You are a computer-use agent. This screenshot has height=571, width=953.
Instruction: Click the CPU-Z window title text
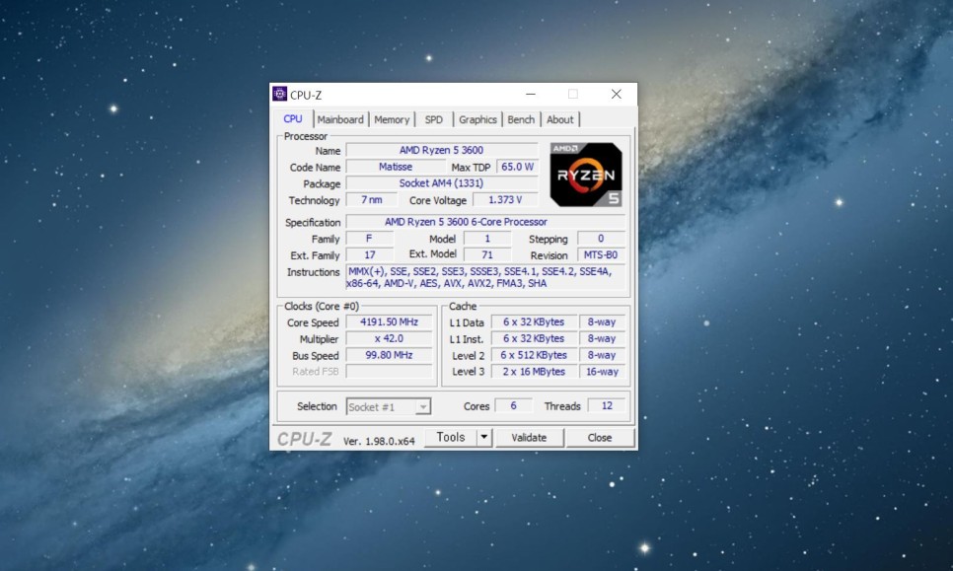click(x=306, y=95)
